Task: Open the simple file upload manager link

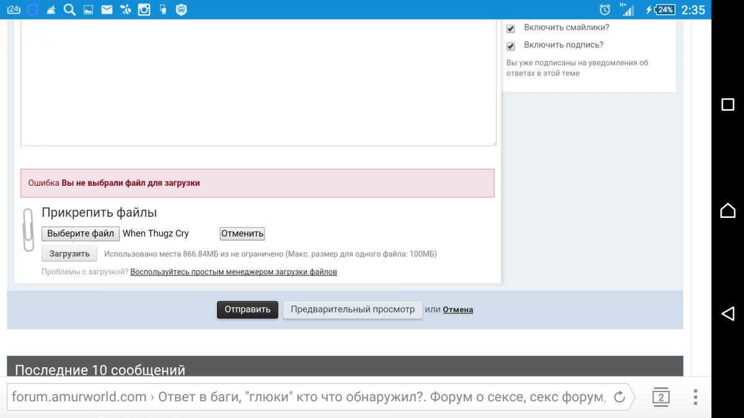Action: coord(234,272)
